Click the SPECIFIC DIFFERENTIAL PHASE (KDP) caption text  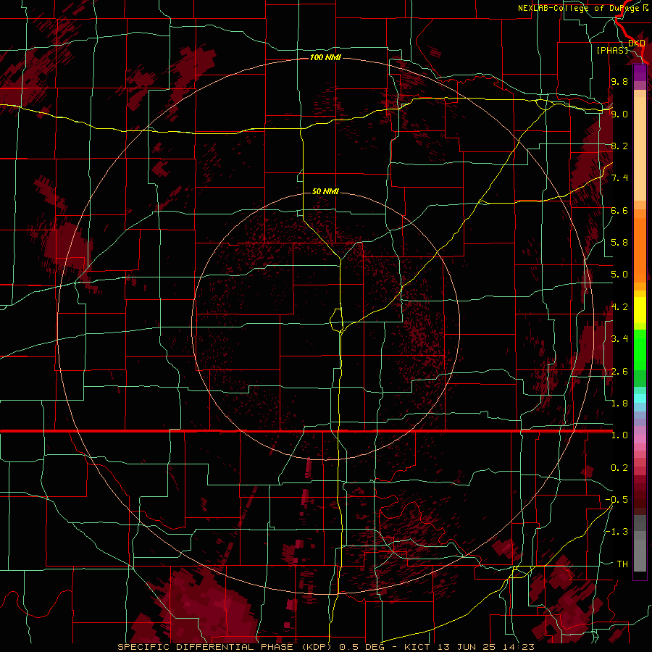pos(225,647)
